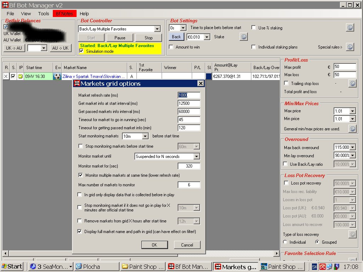The height and width of the screenshot is (272, 363).
Task: Enable Use Back/Lay ratio checkbox
Action: click(285, 164)
